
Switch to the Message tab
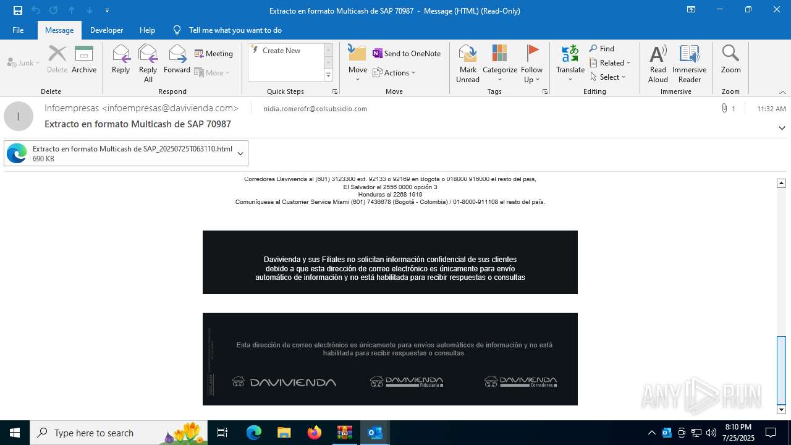[59, 30]
